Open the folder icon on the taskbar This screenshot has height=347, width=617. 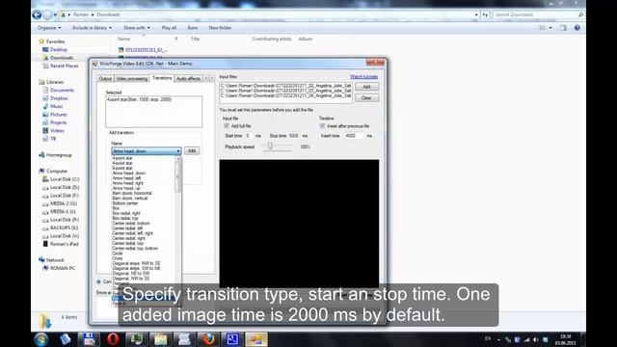[161, 339]
